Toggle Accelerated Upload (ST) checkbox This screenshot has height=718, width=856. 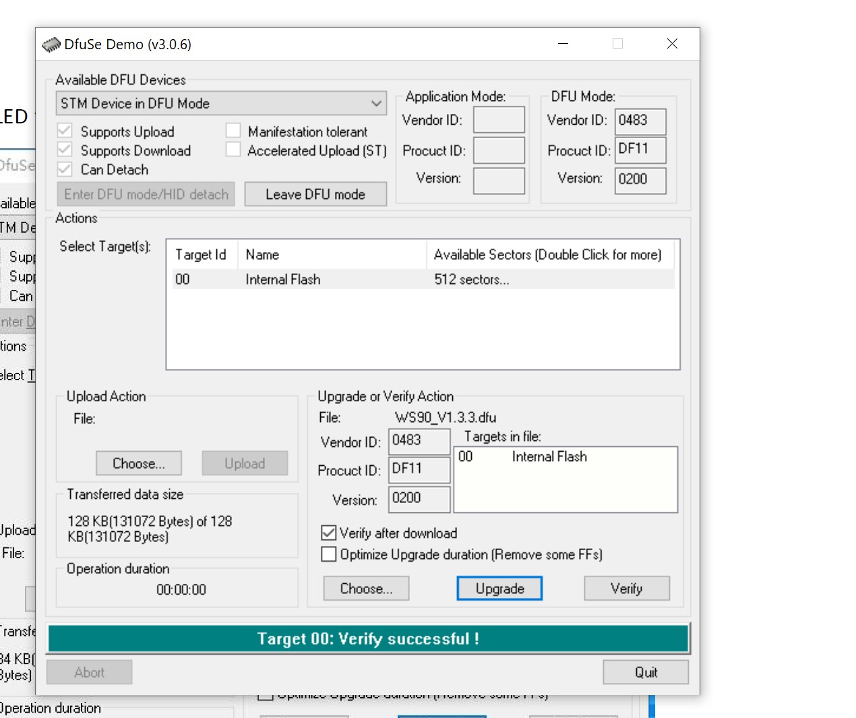pyautogui.click(x=233, y=150)
